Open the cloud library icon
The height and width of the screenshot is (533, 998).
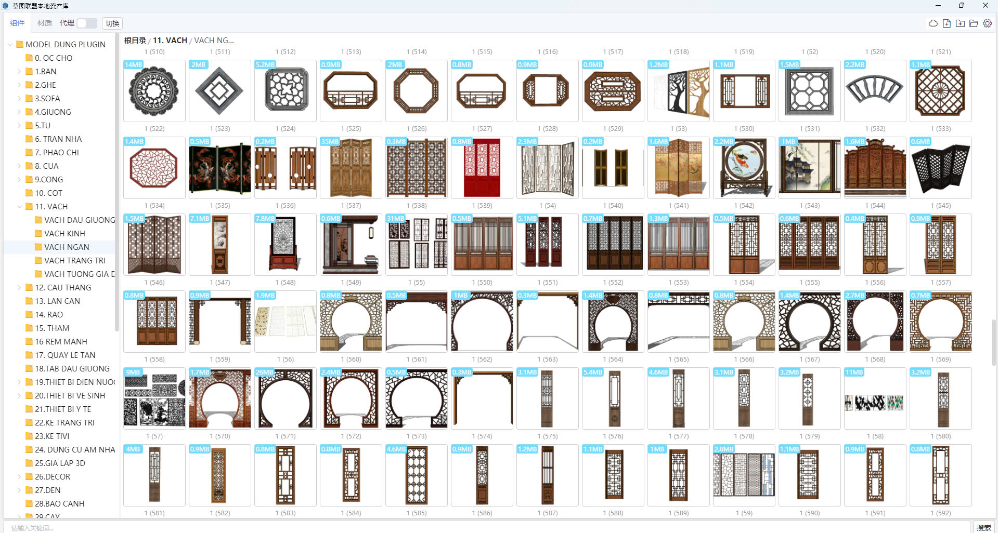[x=933, y=23]
